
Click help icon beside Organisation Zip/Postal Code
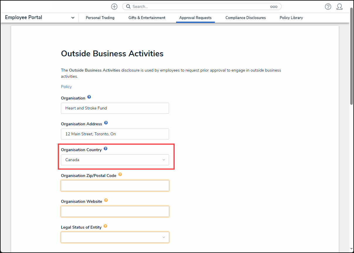(120, 174)
